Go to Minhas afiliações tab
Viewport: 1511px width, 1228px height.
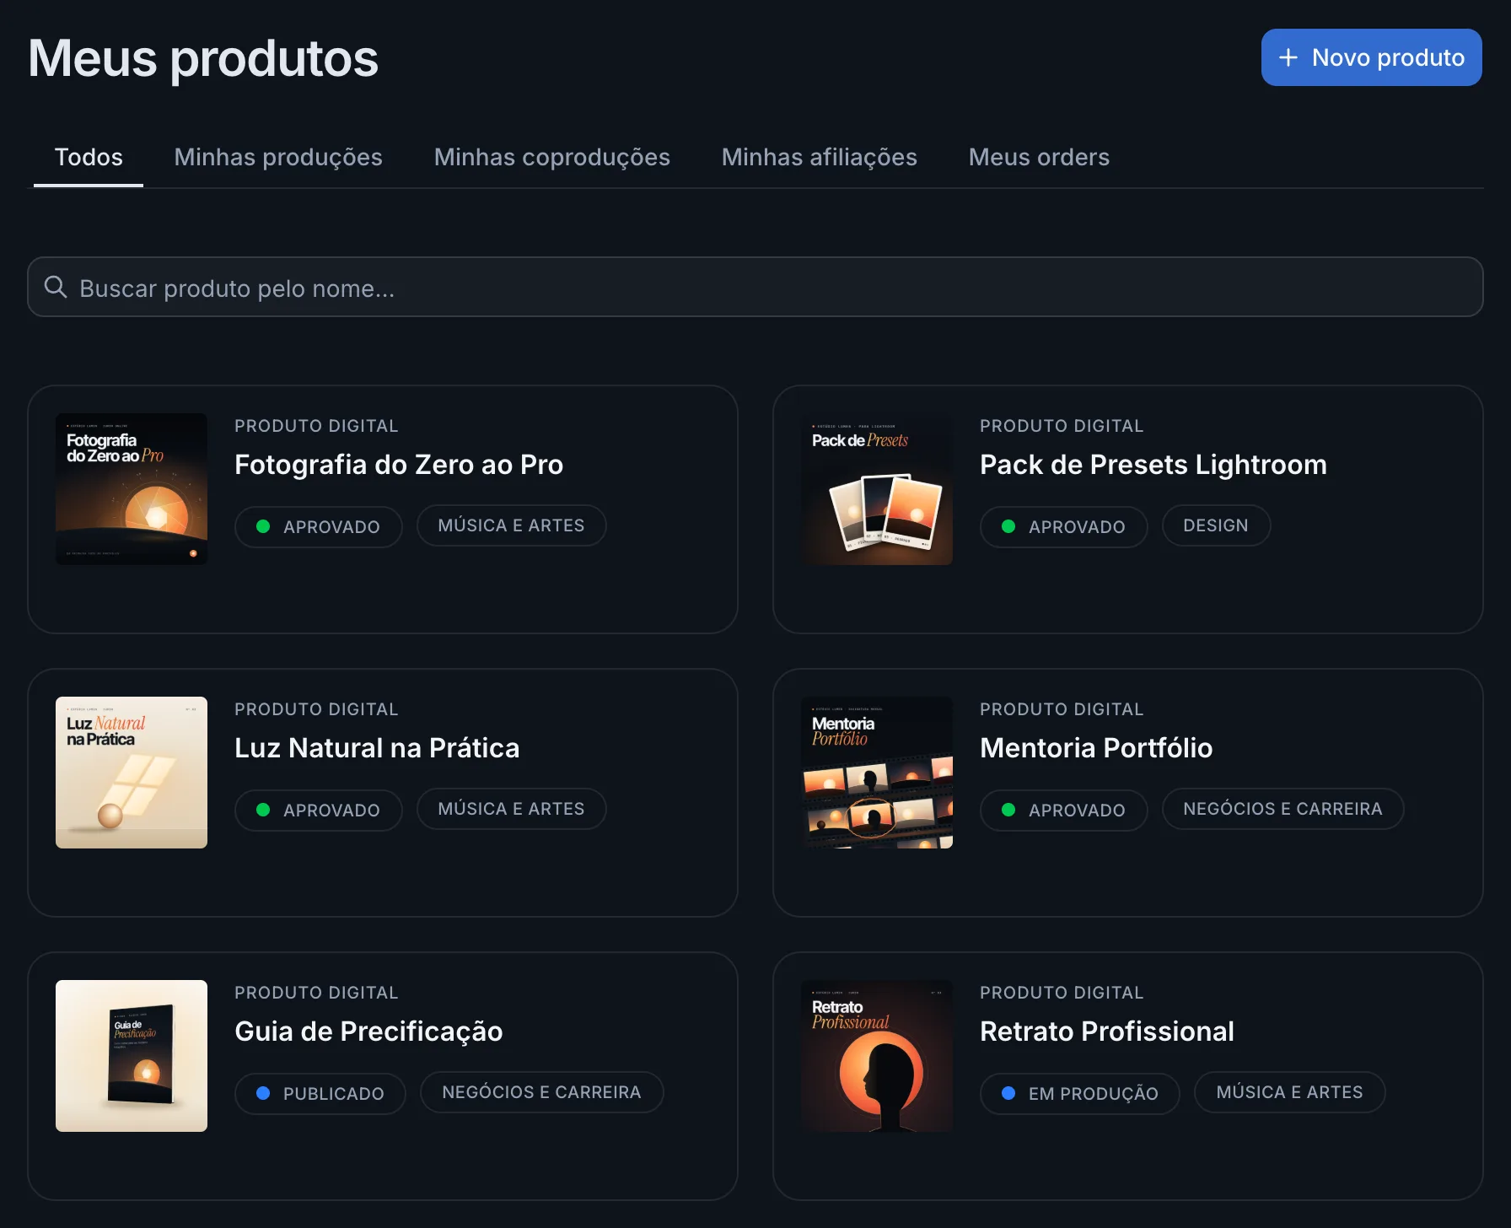point(820,157)
